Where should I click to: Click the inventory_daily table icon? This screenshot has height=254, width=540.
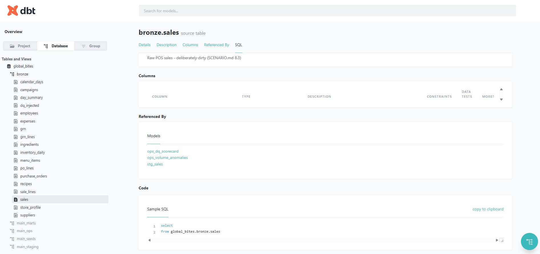(x=16, y=153)
